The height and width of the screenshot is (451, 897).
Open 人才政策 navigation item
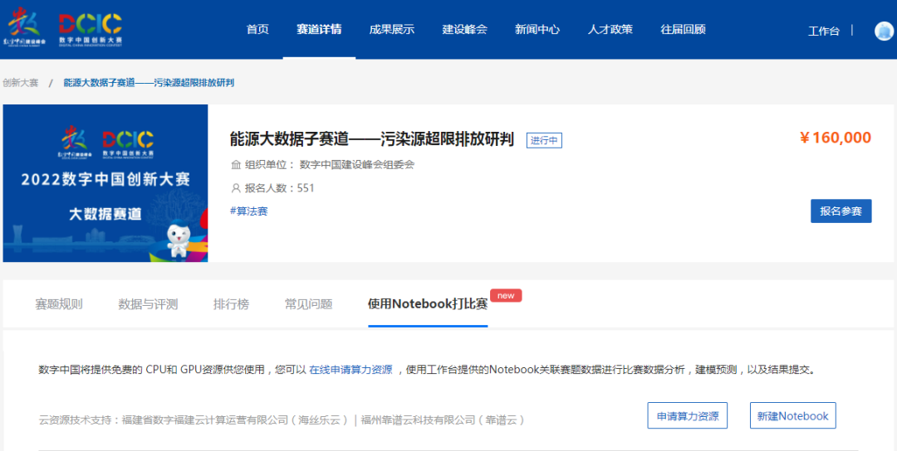click(610, 30)
